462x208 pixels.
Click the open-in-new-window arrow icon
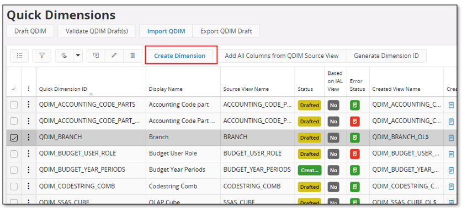(95, 56)
